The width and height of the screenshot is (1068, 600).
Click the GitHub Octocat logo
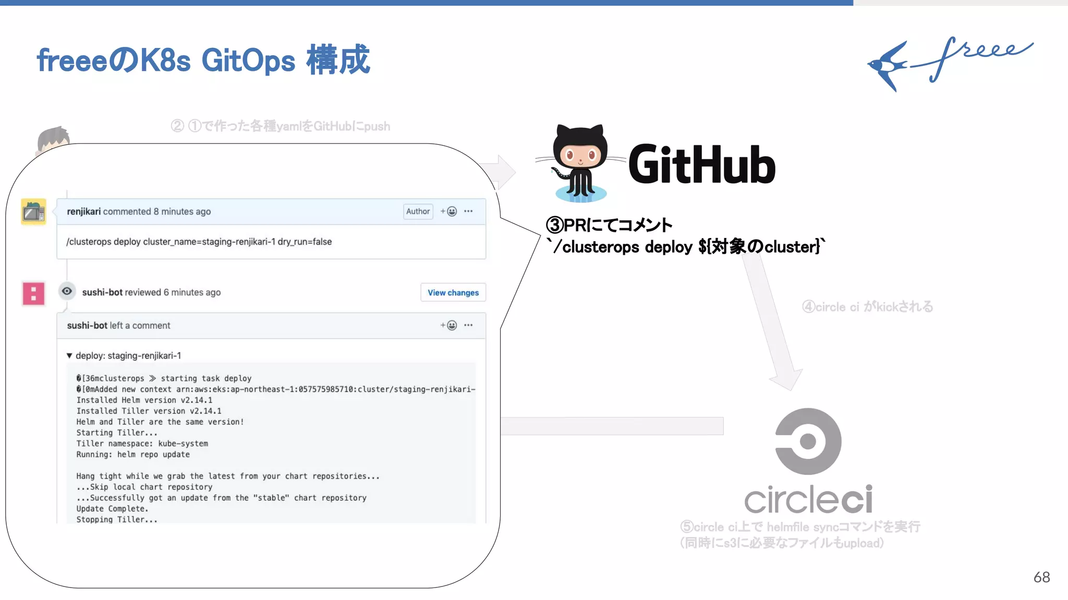pos(581,163)
